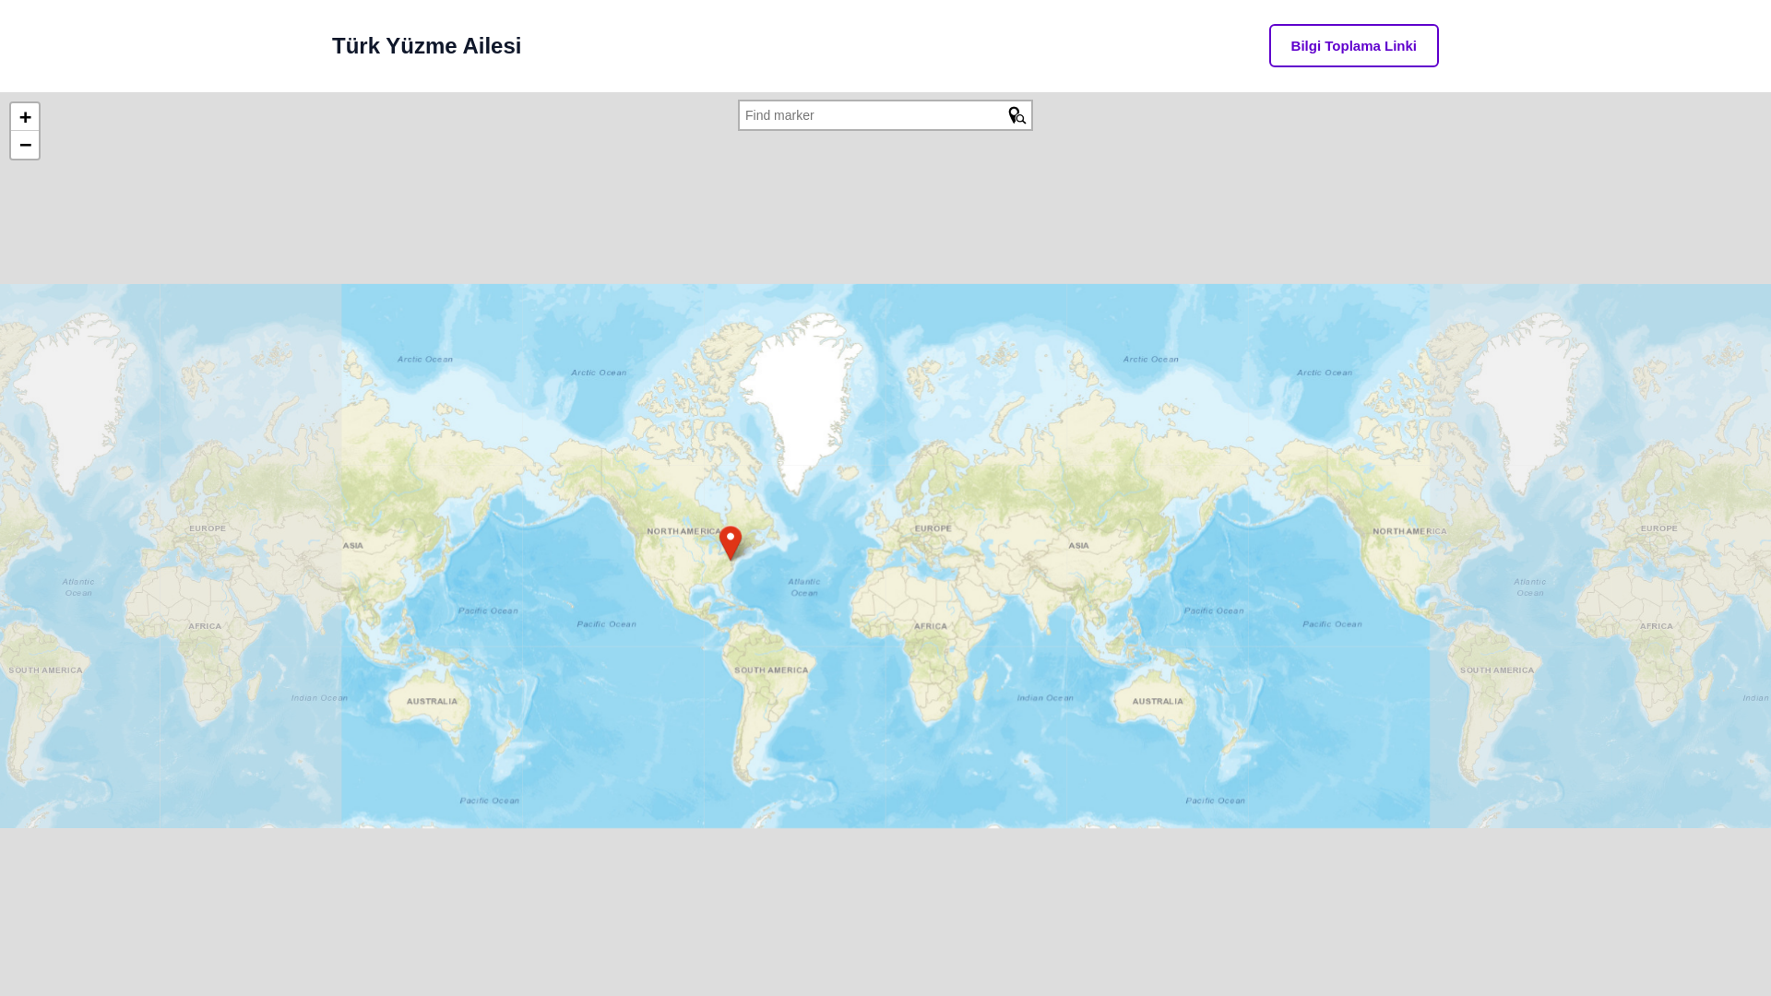Zoom in with the plus button
Screen dimensions: 1771x996
(x=25, y=117)
